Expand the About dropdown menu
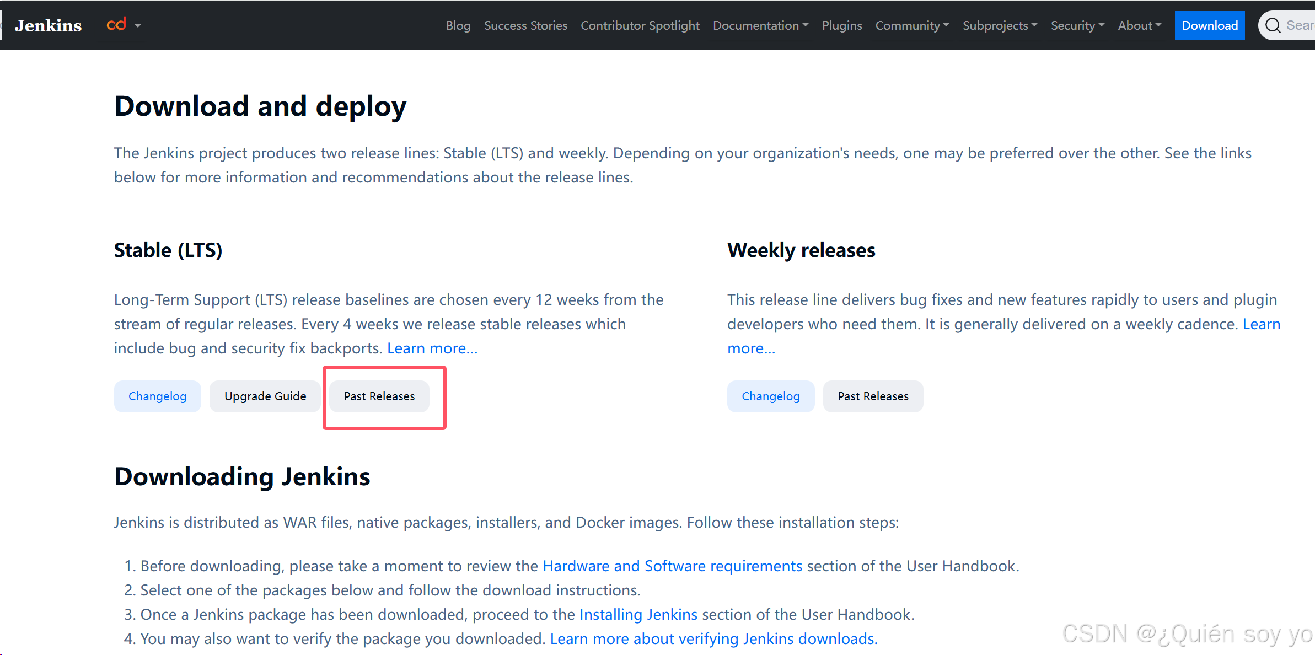This screenshot has width=1315, height=655. pos(1139,25)
